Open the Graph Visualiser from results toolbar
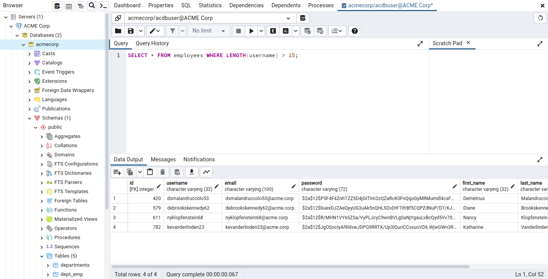 206,172
